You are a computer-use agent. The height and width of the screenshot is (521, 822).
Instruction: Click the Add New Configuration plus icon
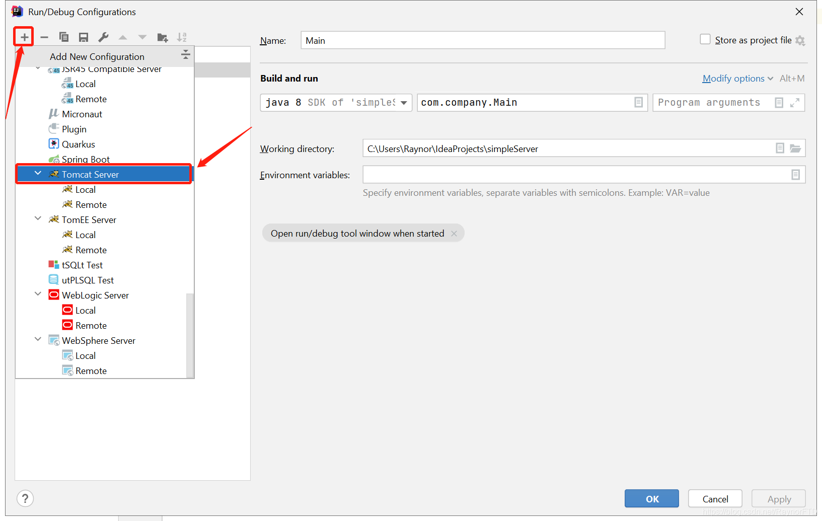(x=24, y=37)
